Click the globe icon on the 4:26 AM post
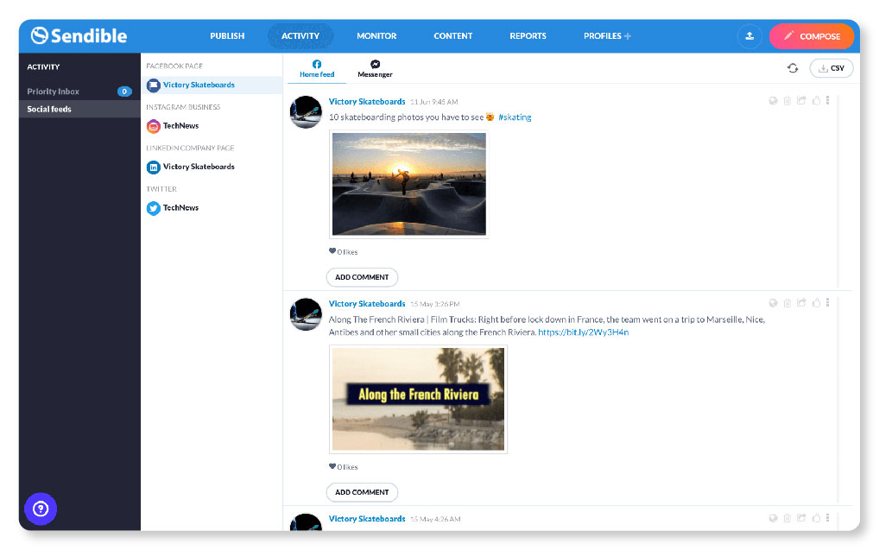The image size is (879, 550). pyautogui.click(x=773, y=519)
